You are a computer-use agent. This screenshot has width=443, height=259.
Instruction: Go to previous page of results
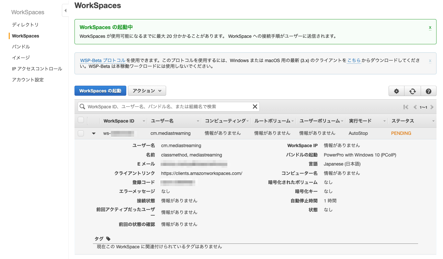[x=415, y=107]
